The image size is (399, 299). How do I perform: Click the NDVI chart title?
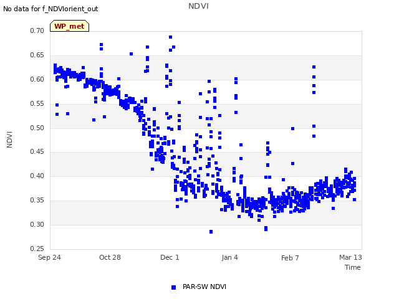(x=198, y=6)
